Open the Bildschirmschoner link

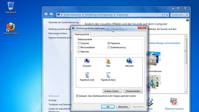(174, 109)
